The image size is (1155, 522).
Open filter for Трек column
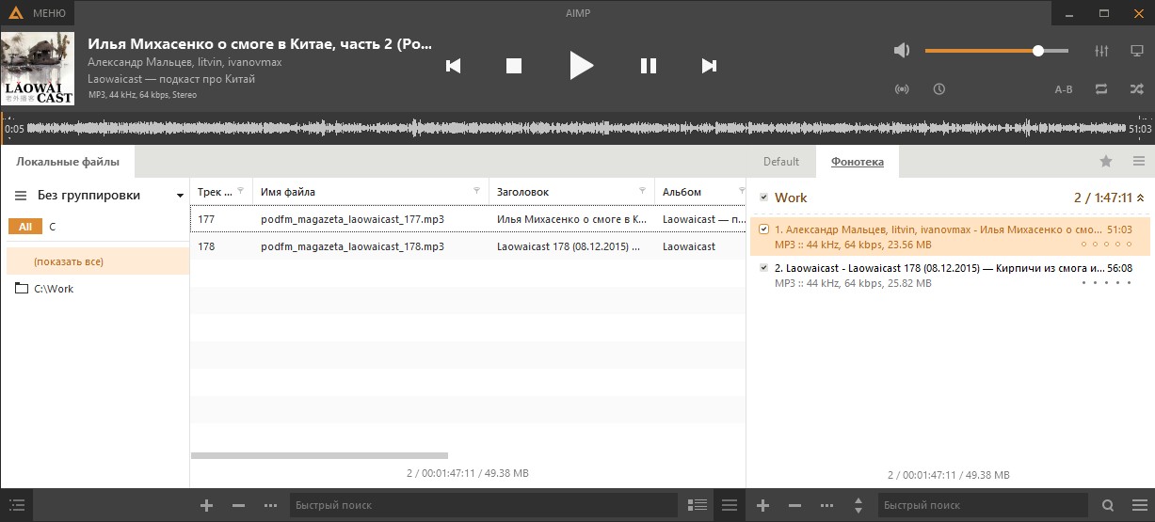click(x=240, y=191)
